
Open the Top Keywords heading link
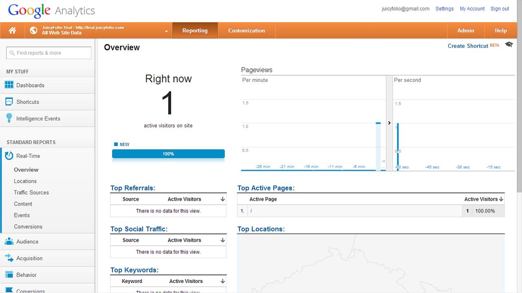[134, 270]
